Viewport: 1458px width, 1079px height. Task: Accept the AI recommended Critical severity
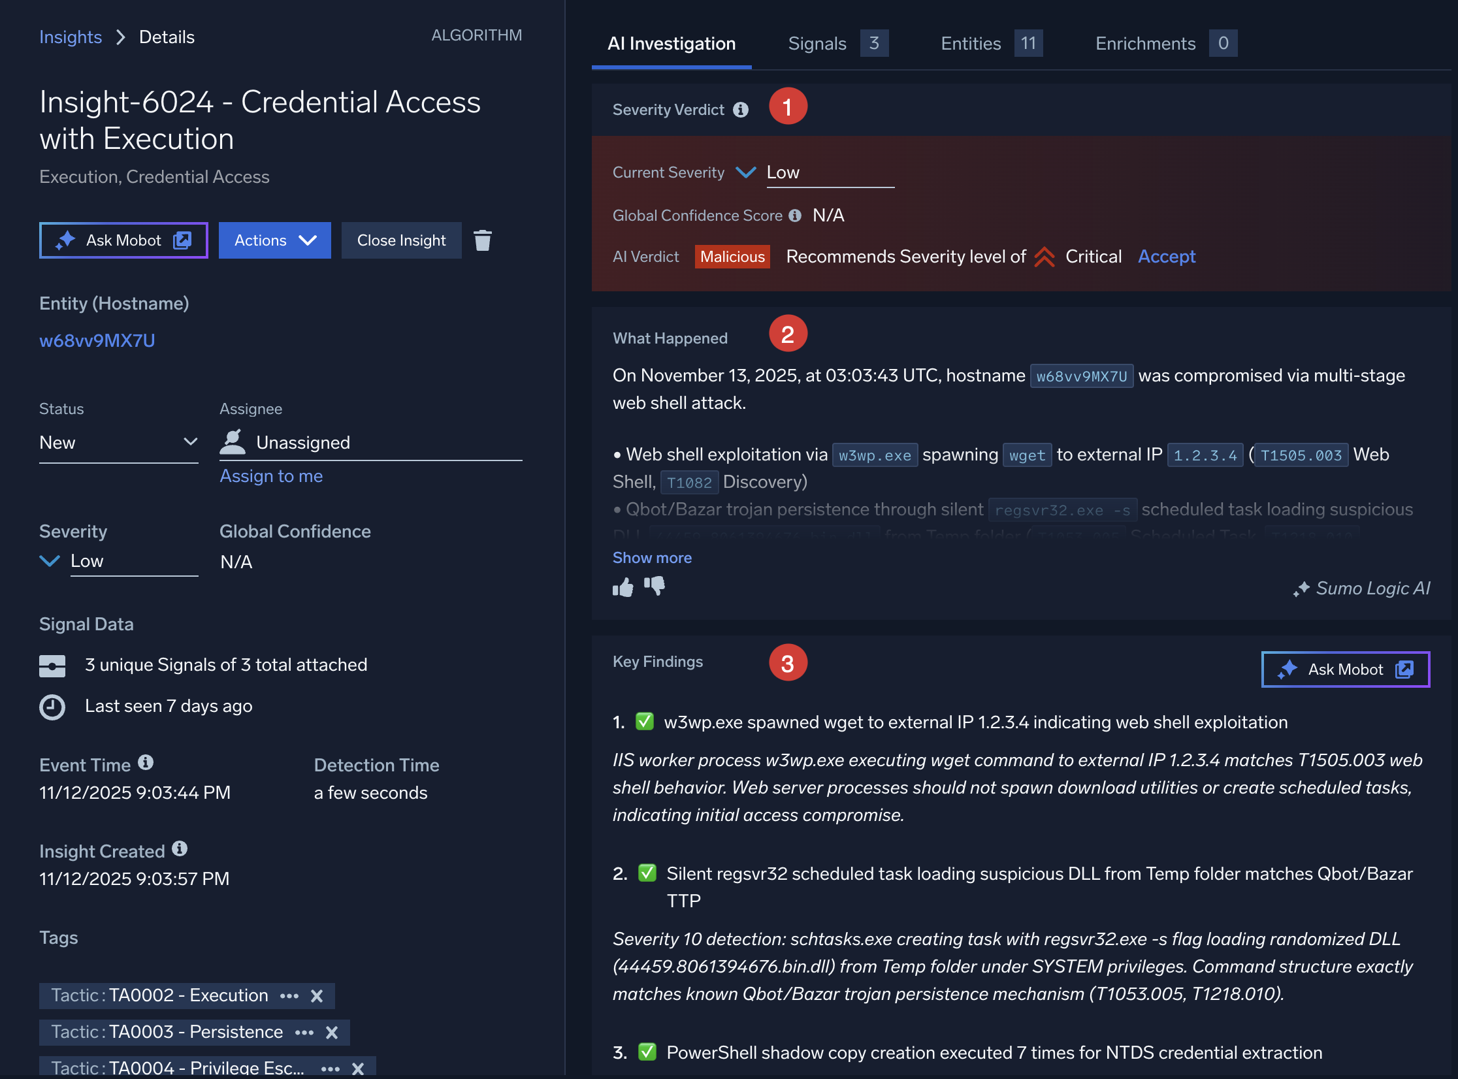click(x=1167, y=257)
